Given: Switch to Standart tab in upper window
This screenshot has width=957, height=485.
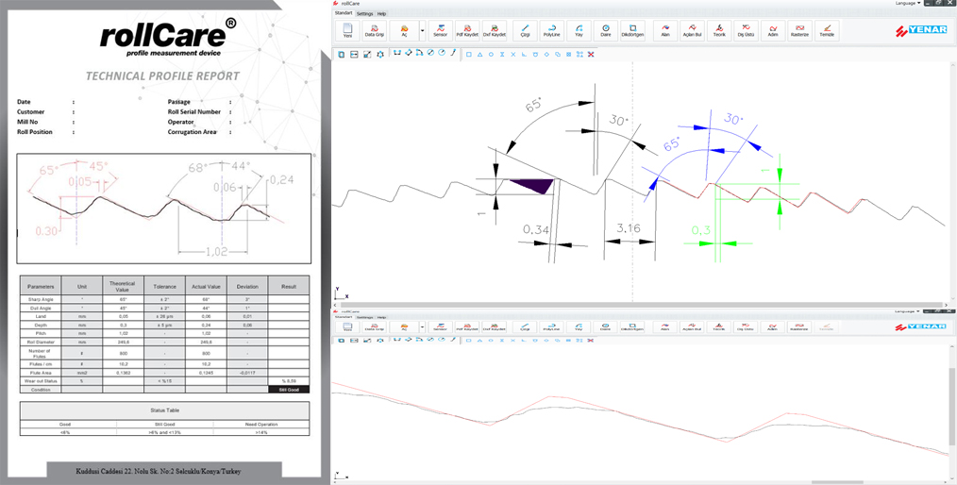Looking at the screenshot, I should point(344,13).
